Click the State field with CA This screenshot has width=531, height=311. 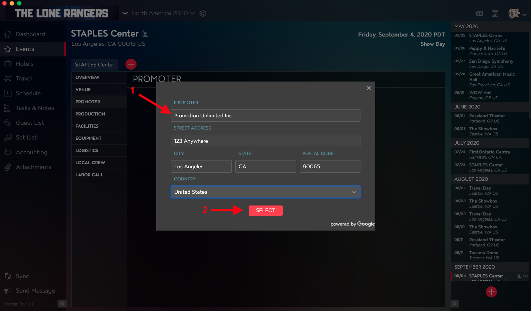click(266, 166)
